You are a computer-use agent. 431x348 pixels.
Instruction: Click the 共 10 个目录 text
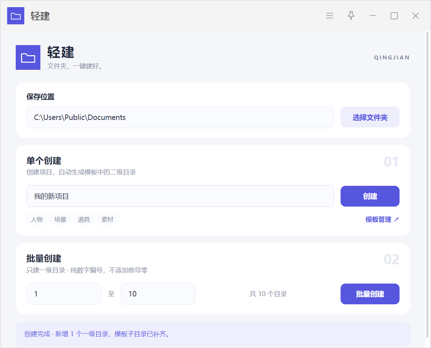(x=268, y=294)
